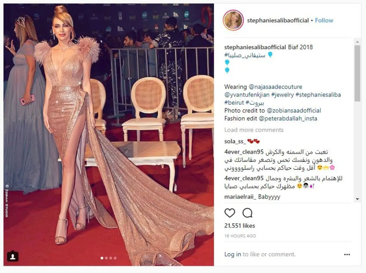Show tagged people icon on photo
The width and height of the screenshot is (366, 273).
13,256
